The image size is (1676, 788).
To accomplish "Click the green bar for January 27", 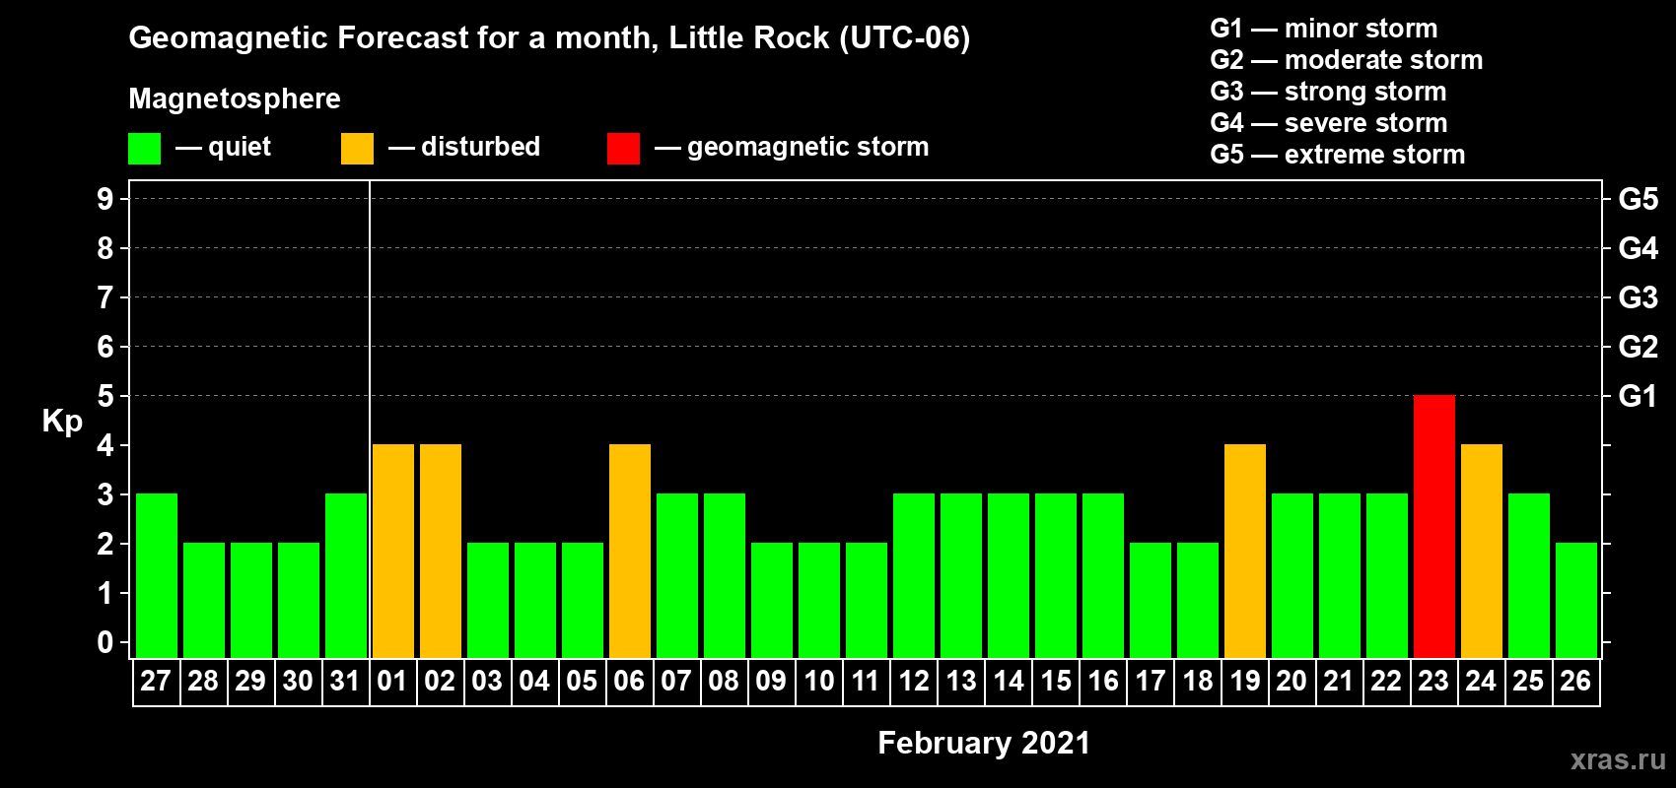I will pos(157,576).
